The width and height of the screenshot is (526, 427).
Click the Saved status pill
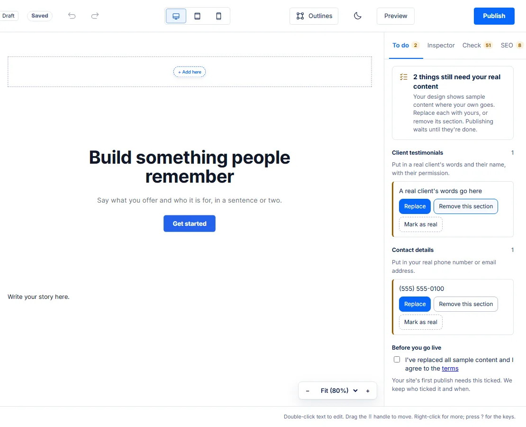click(x=40, y=16)
